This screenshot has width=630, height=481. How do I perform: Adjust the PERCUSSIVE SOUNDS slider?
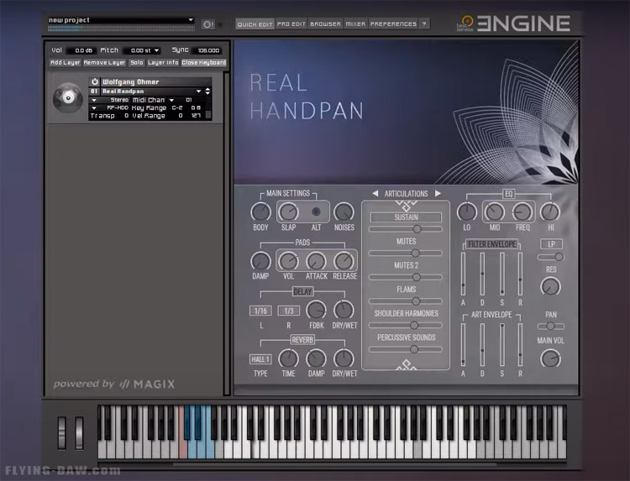pos(406,349)
